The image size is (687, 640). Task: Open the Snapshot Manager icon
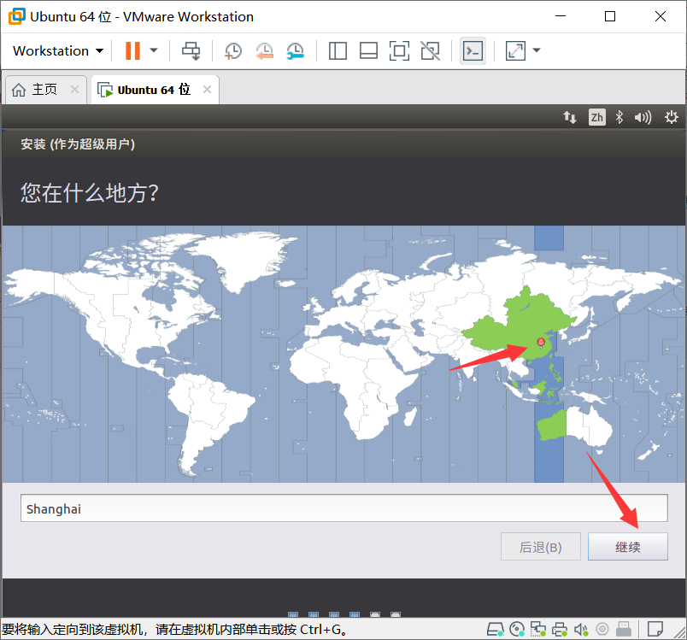295,51
